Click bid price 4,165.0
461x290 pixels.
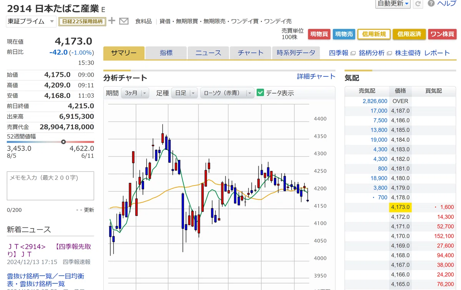pos(400,284)
